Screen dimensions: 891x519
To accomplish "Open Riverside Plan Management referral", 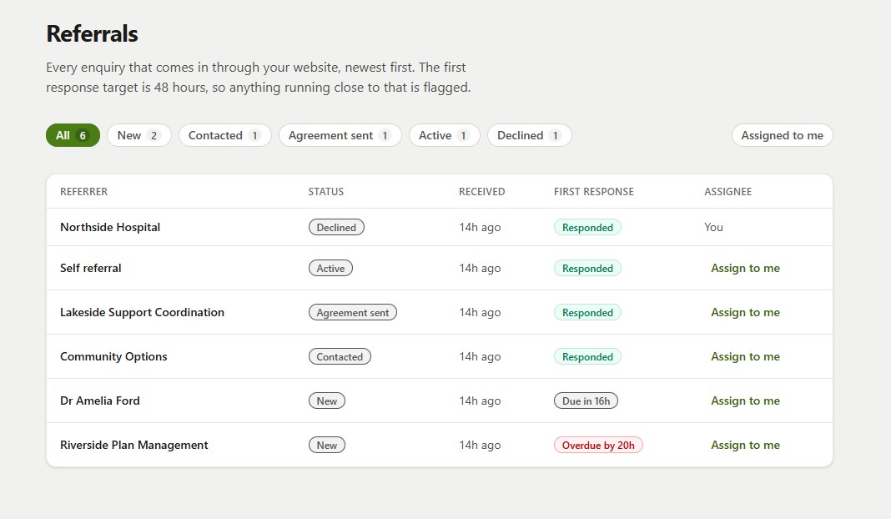I will tap(134, 445).
